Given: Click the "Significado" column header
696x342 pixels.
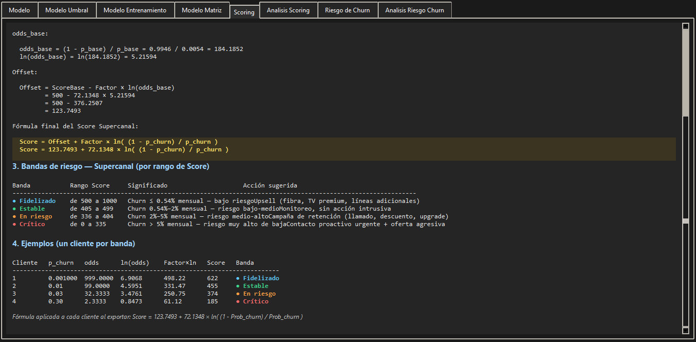Looking at the screenshot, I should click(x=147, y=185).
